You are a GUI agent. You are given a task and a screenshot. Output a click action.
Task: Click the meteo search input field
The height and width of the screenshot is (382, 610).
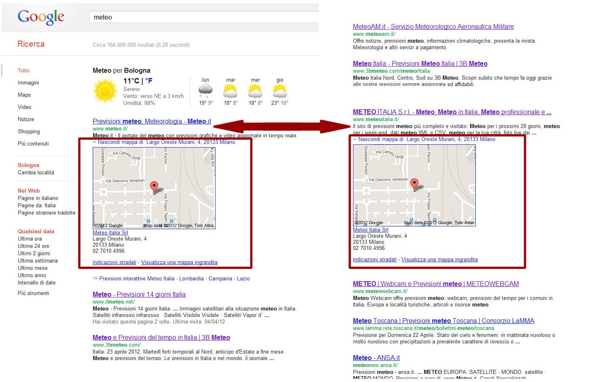pyautogui.click(x=203, y=17)
